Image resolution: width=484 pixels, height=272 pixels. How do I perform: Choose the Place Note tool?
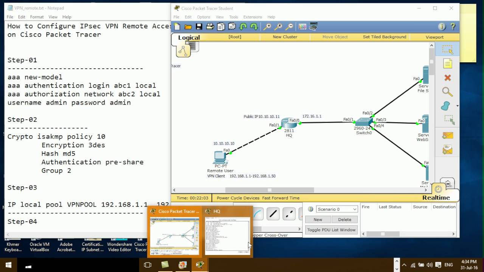point(447,63)
